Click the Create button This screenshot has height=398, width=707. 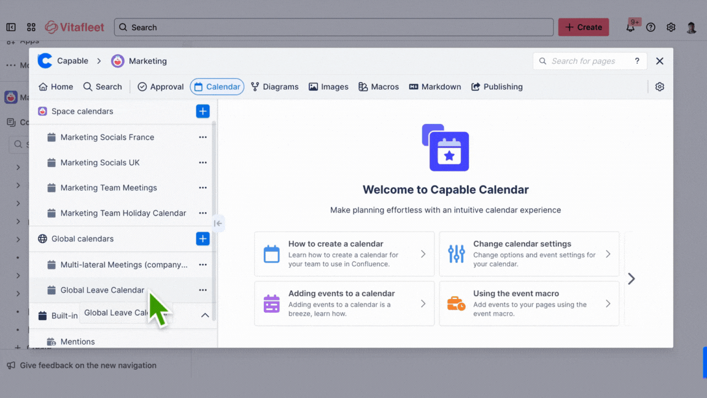point(583,27)
